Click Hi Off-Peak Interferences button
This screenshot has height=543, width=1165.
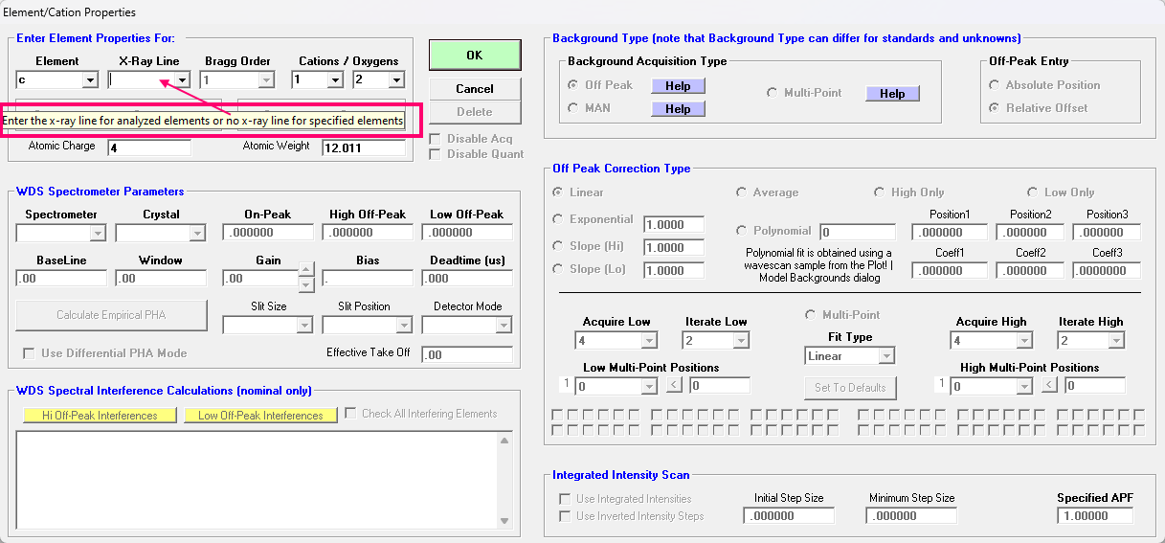click(x=100, y=416)
